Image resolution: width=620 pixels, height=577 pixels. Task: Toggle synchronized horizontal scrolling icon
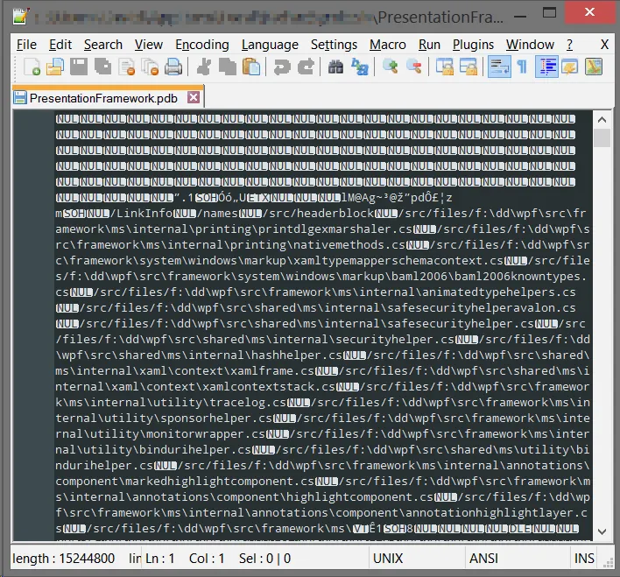(469, 67)
